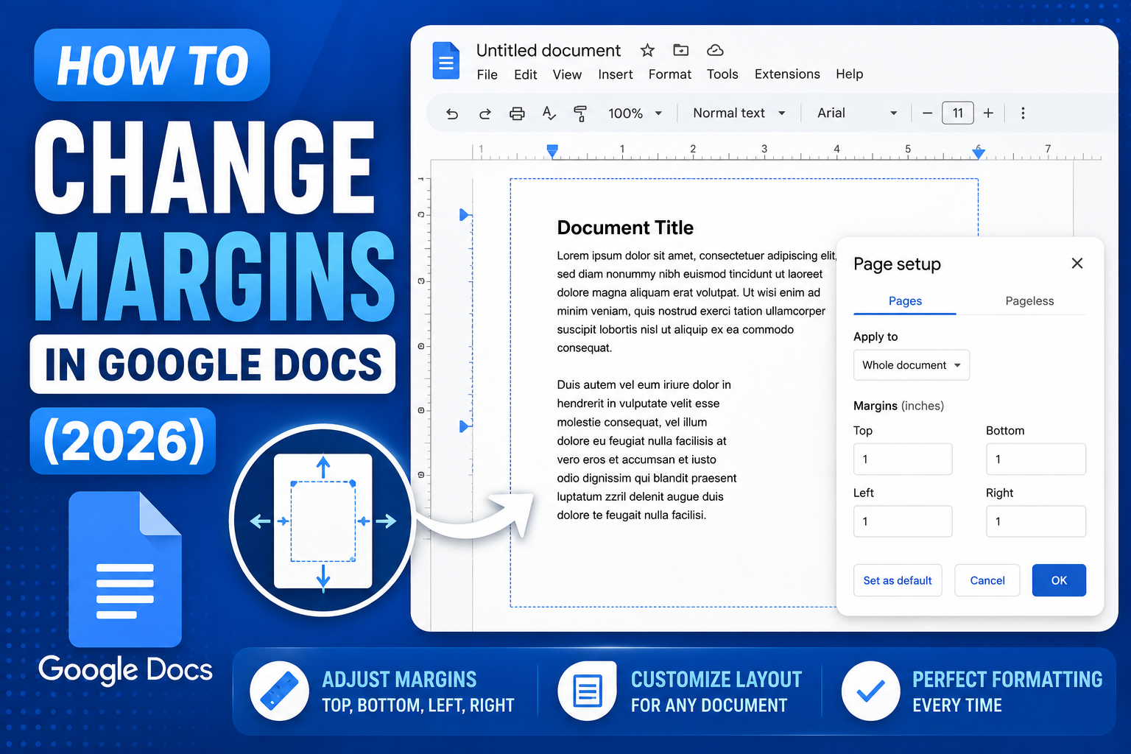
Task: Click Set as default button
Action: tap(898, 580)
